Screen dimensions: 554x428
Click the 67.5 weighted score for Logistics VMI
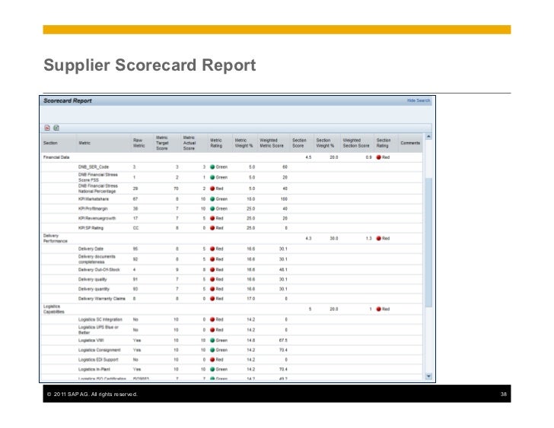pyautogui.click(x=283, y=341)
